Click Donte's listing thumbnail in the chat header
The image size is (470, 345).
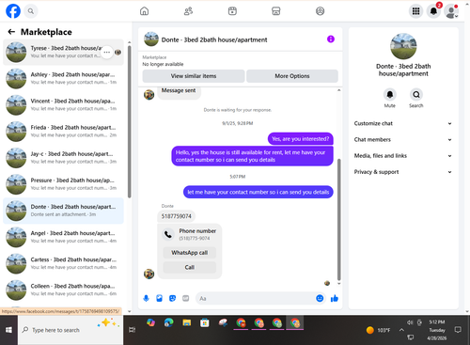[x=151, y=39]
